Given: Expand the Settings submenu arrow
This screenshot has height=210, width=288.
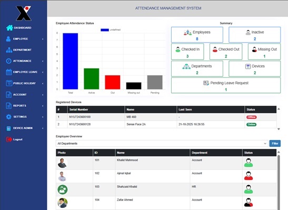Looking at the screenshot, I should pyautogui.click(x=43, y=117).
